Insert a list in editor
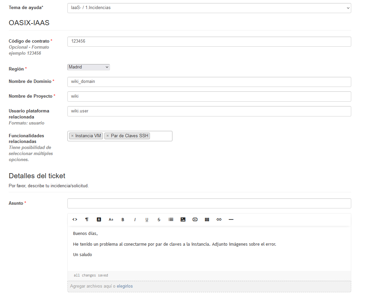Viewport: 368px width, 297px height. point(171,219)
